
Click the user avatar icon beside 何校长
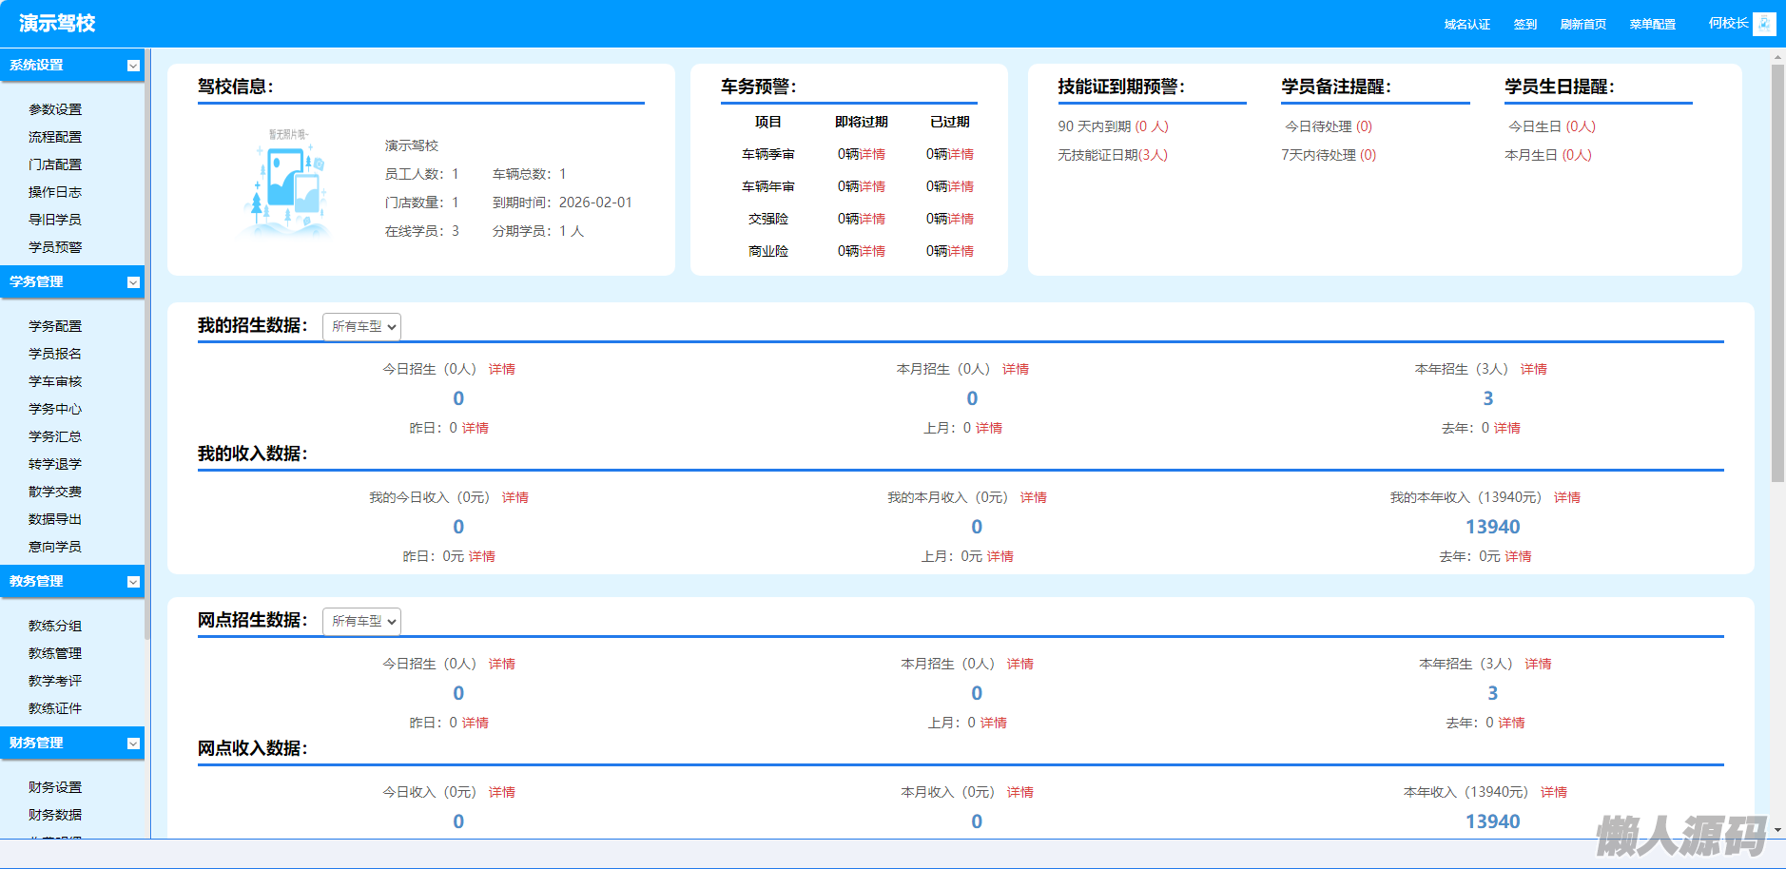tap(1764, 24)
